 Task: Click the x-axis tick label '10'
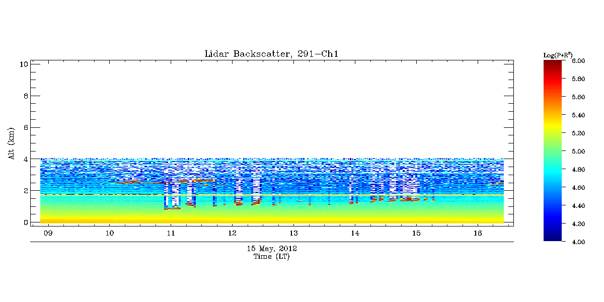(x=110, y=234)
